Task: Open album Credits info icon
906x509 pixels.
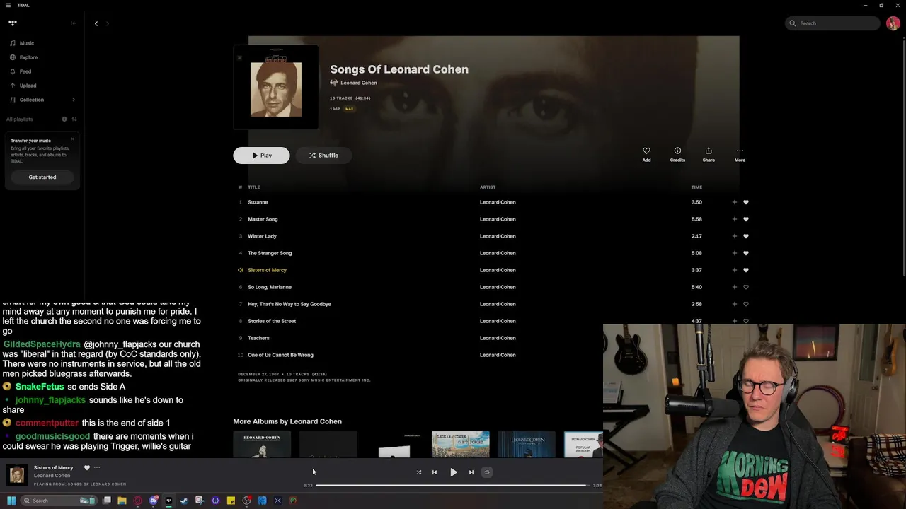Action: pyautogui.click(x=677, y=154)
